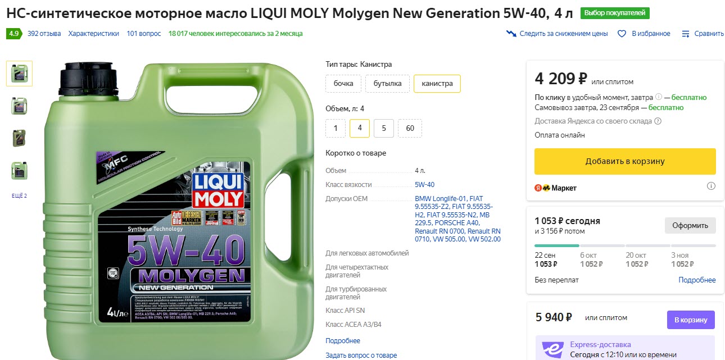
Task: Open the Характеристики section
Action: (93, 34)
